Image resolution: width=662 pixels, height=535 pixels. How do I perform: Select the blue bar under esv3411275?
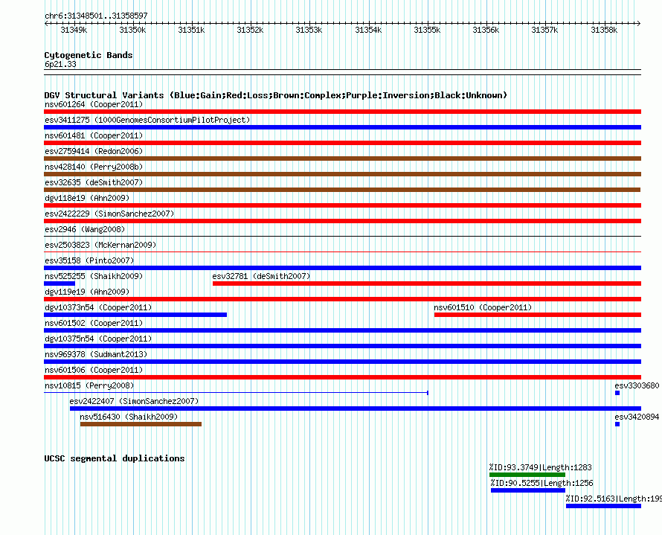342,127
